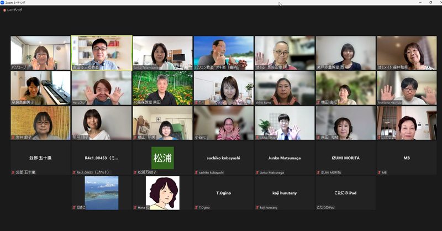Select video tile labeled Noritaka Hashida
Screen dimensions: 442x231
click(406, 88)
